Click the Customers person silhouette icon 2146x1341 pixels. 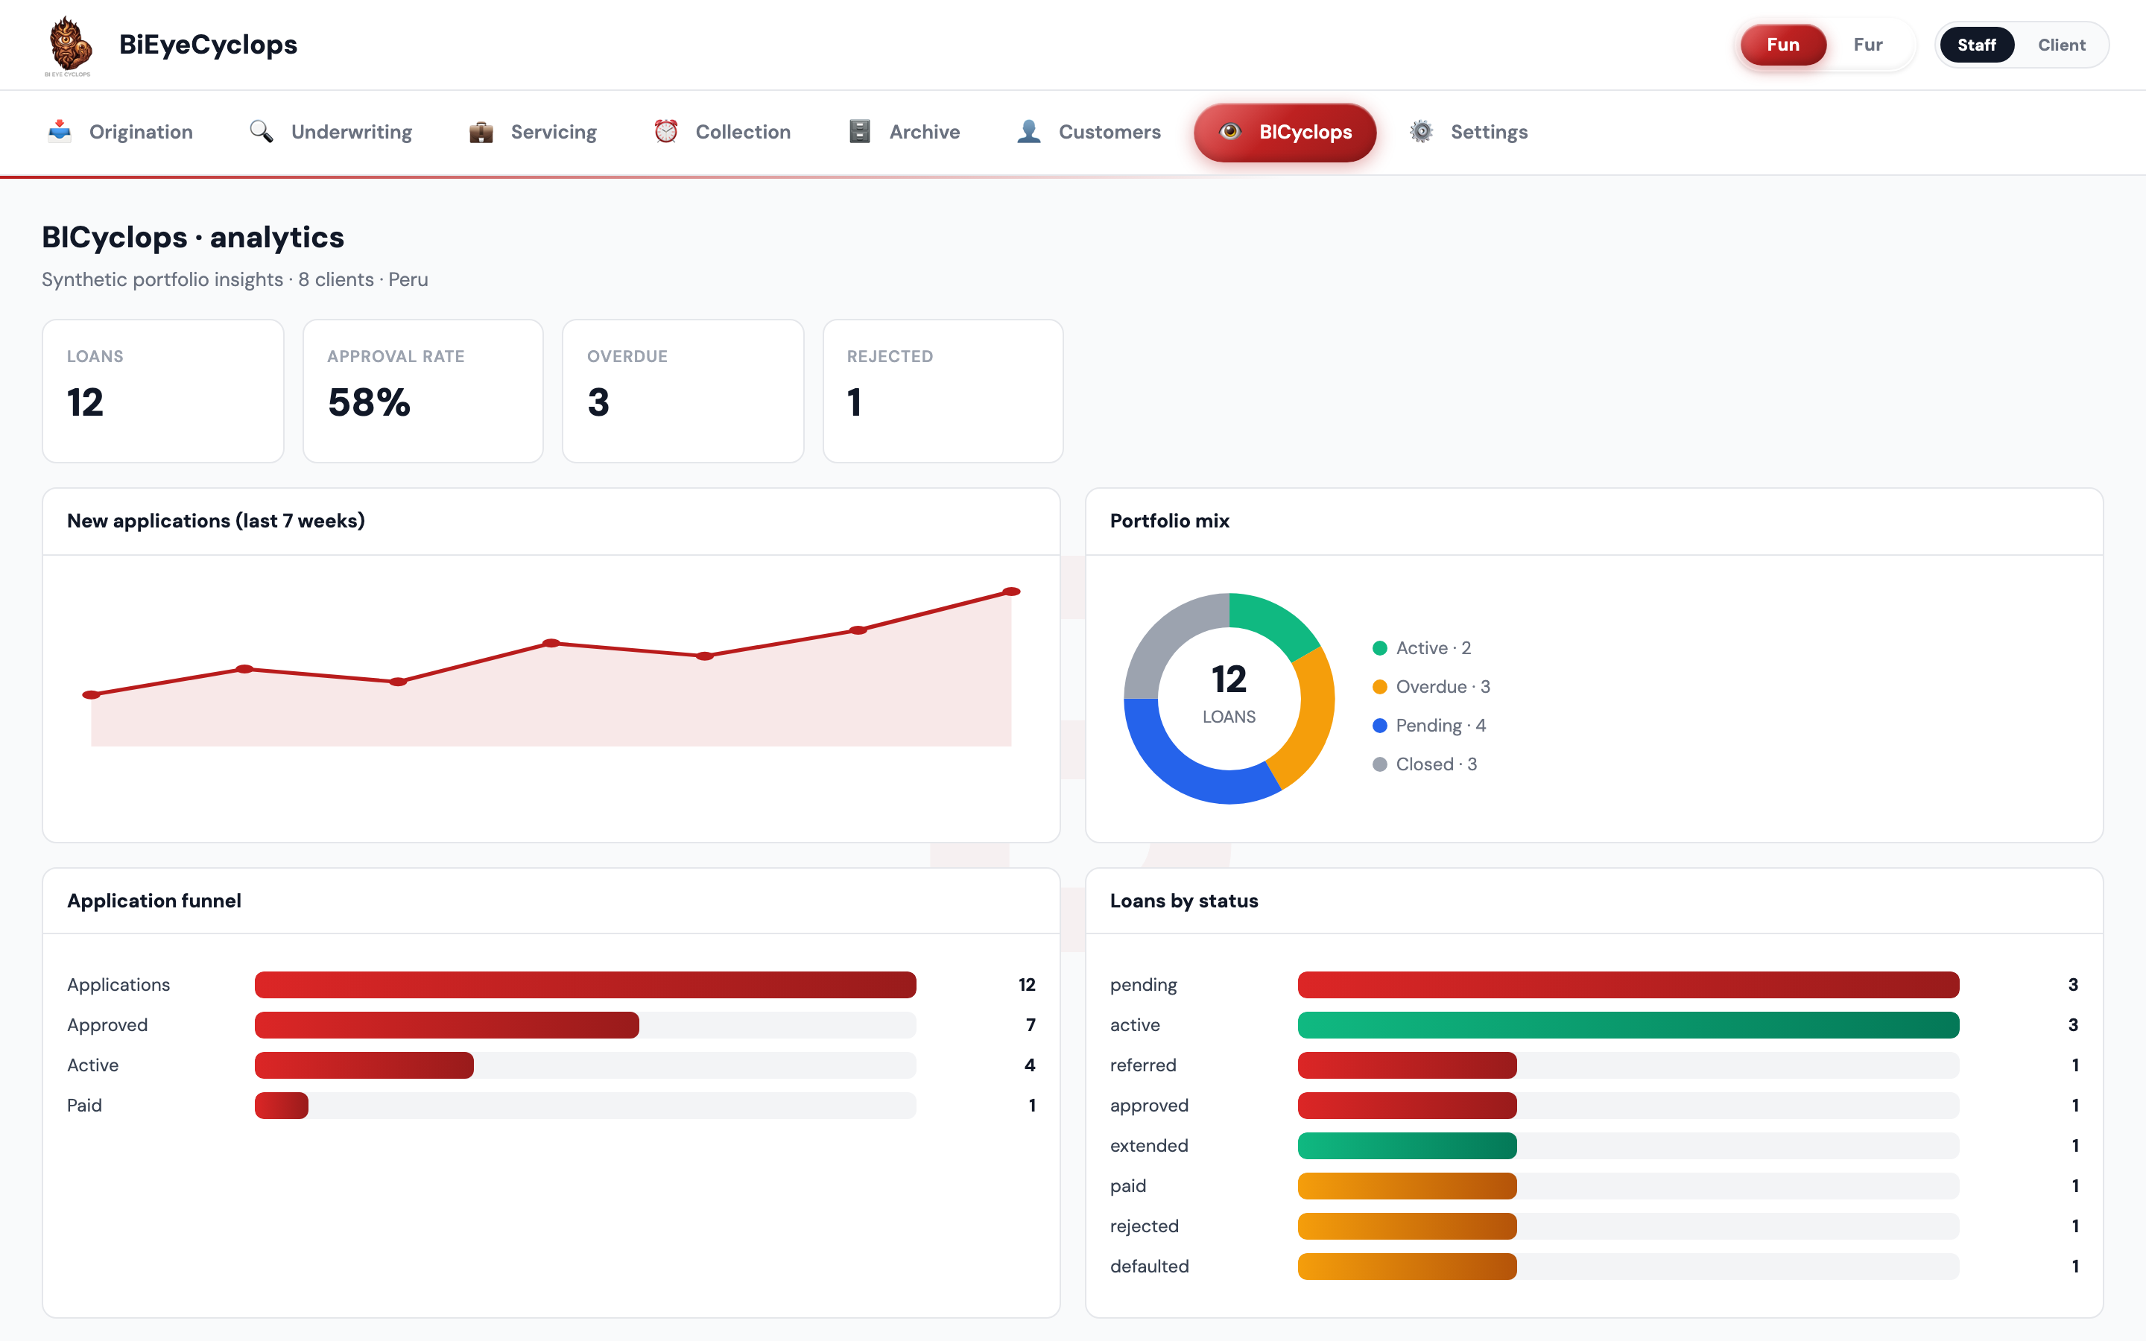(1028, 131)
